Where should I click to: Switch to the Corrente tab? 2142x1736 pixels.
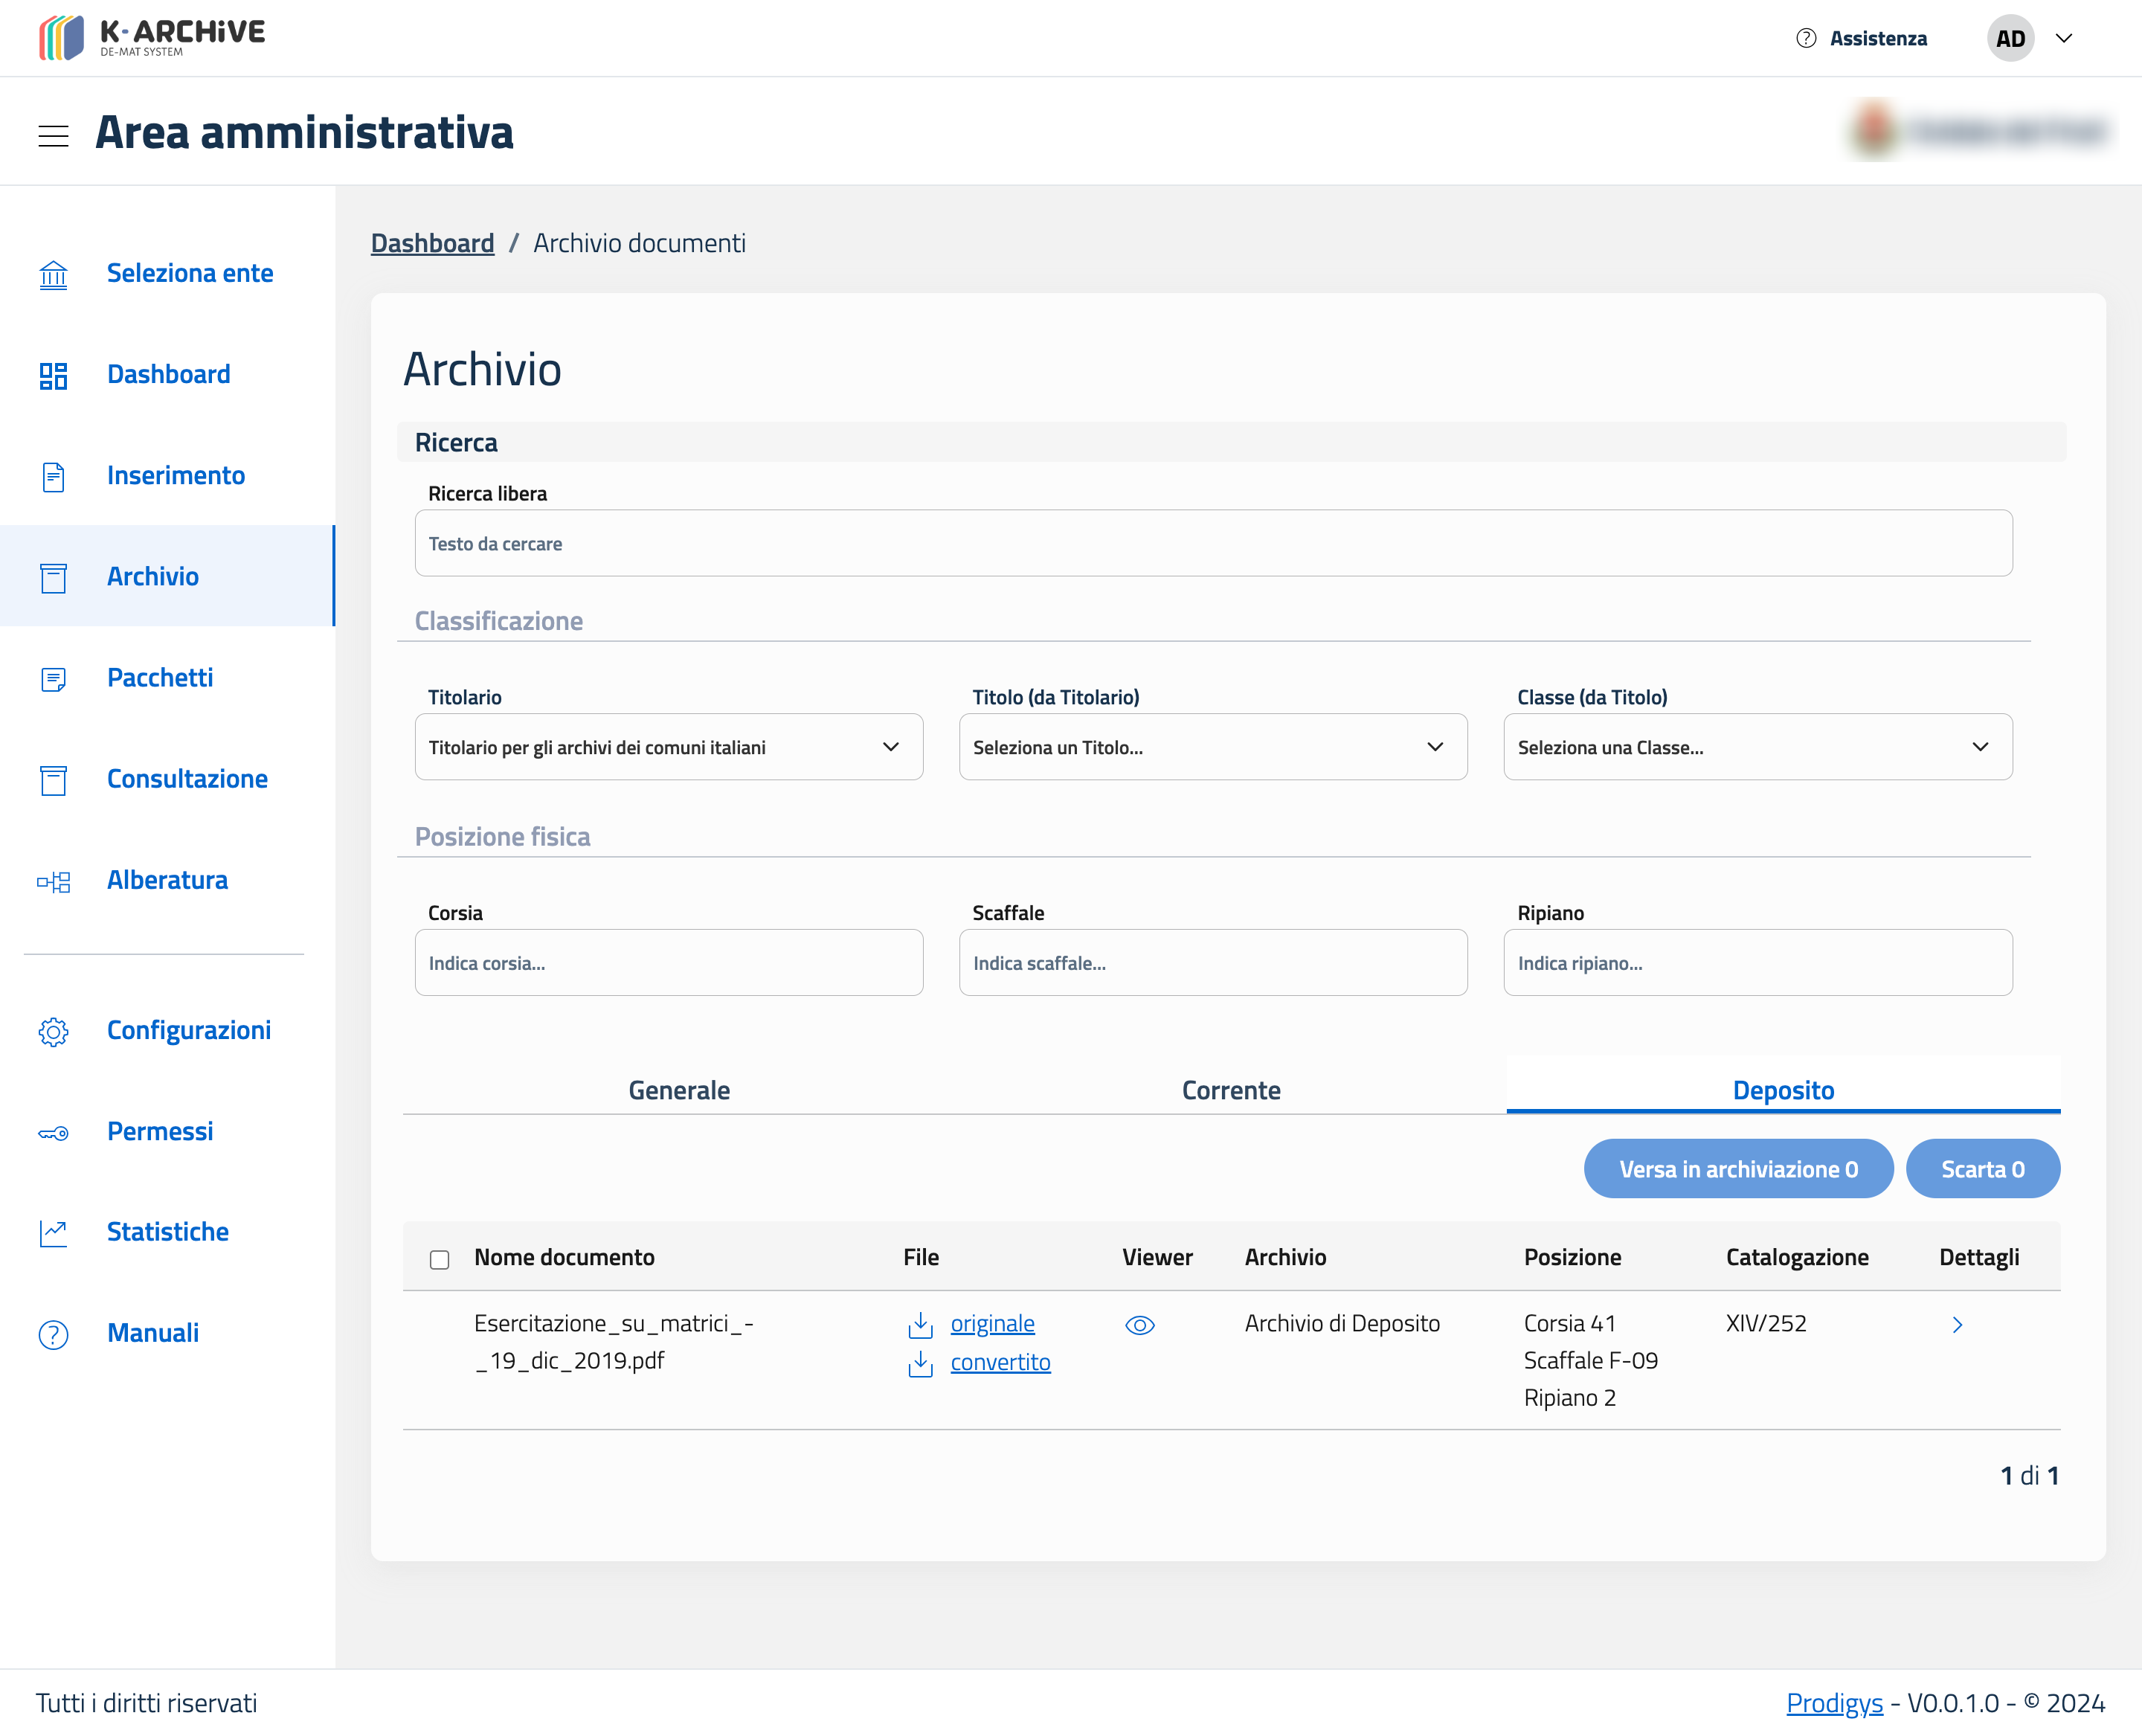[x=1230, y=1090]
